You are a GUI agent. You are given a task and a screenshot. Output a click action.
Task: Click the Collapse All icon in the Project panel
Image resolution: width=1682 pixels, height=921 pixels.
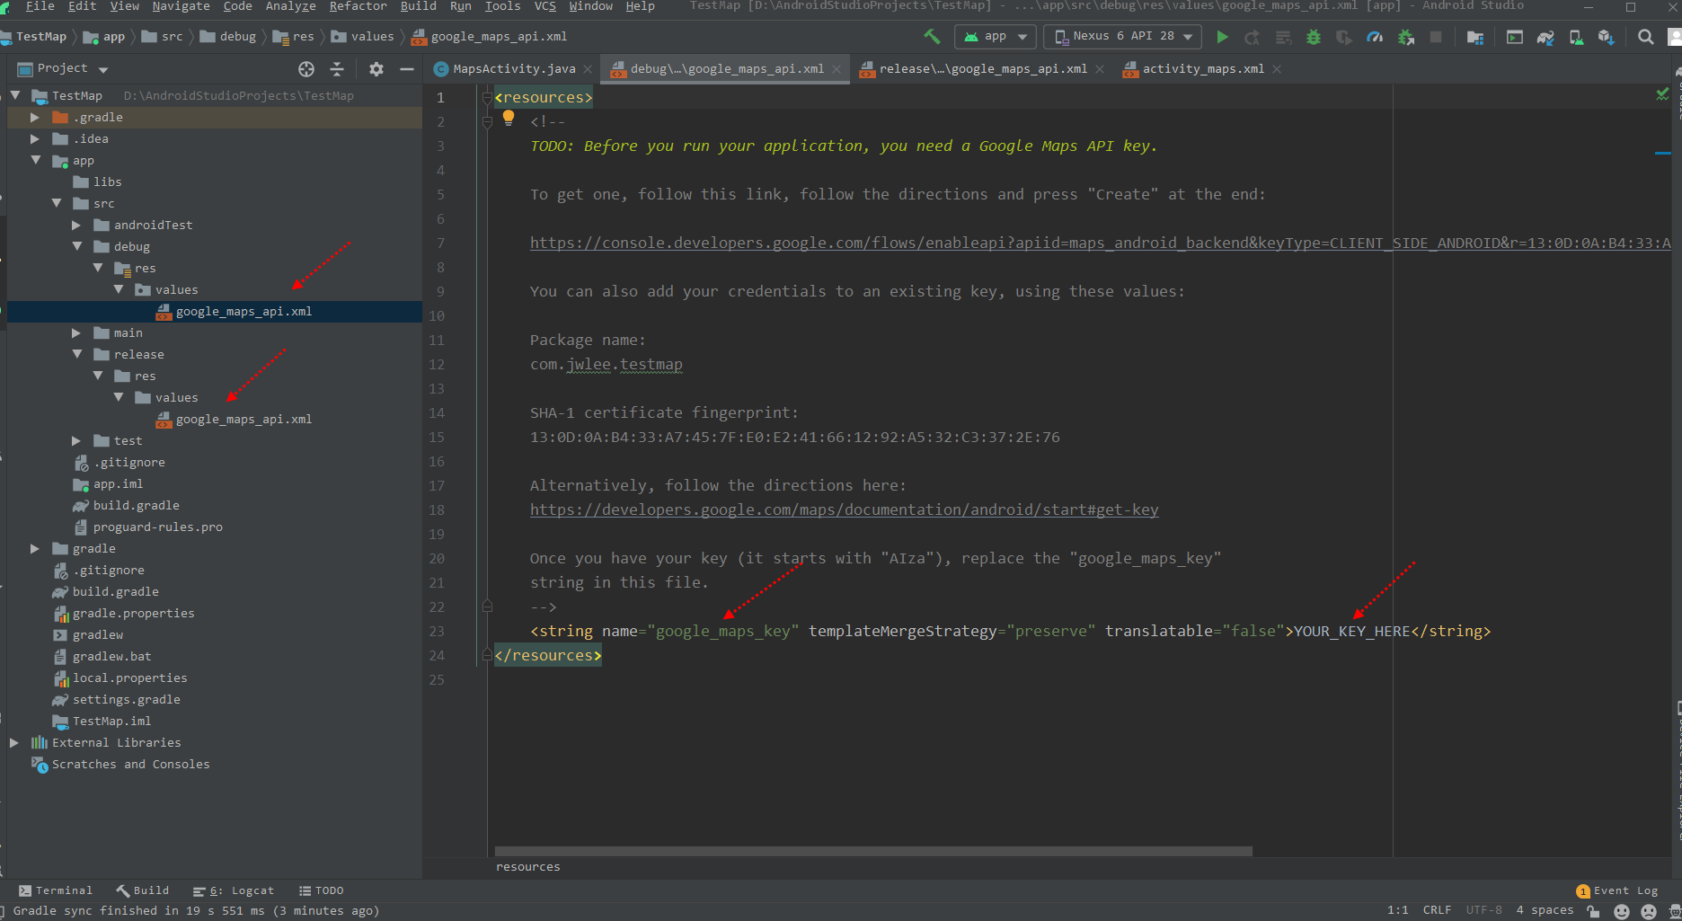[337, 69]
